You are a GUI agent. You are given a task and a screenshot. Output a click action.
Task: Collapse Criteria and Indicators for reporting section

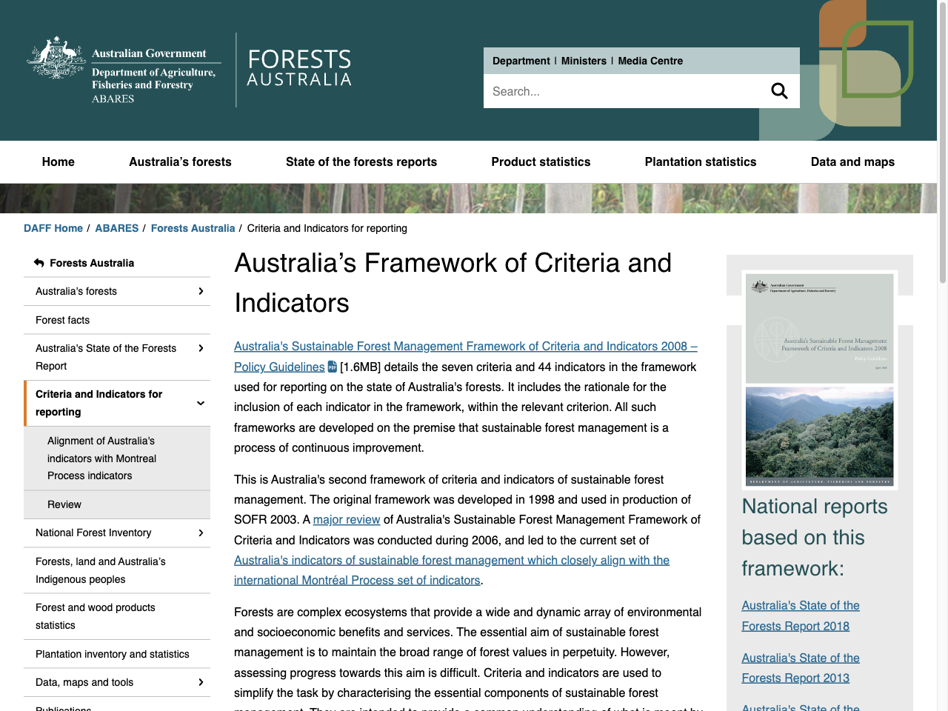point(200,403)
